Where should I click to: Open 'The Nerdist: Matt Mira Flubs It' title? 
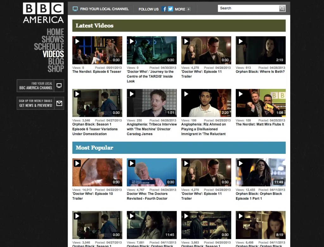pyautogui.click(x=260, y=124)
